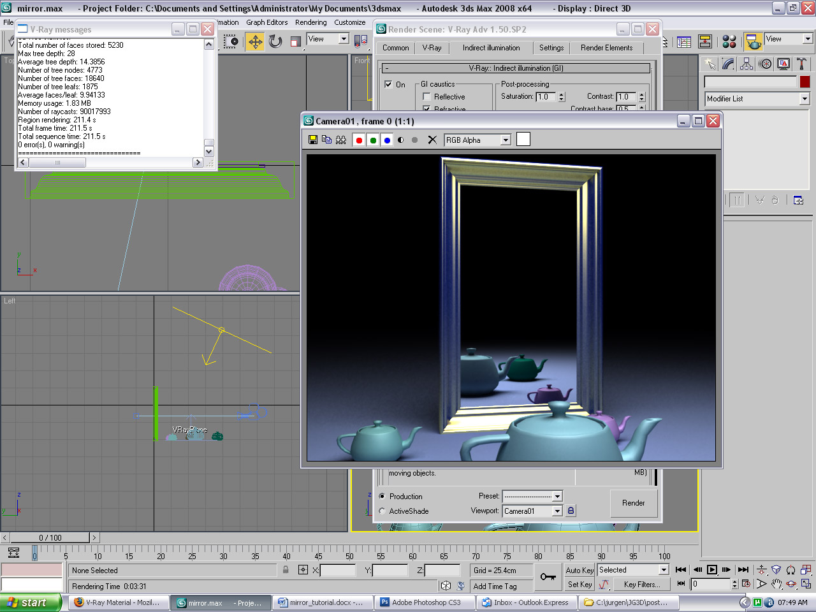The image size is (816, 612).
Task: Switch to the Render Elements tab
Action: click(606, 48)
